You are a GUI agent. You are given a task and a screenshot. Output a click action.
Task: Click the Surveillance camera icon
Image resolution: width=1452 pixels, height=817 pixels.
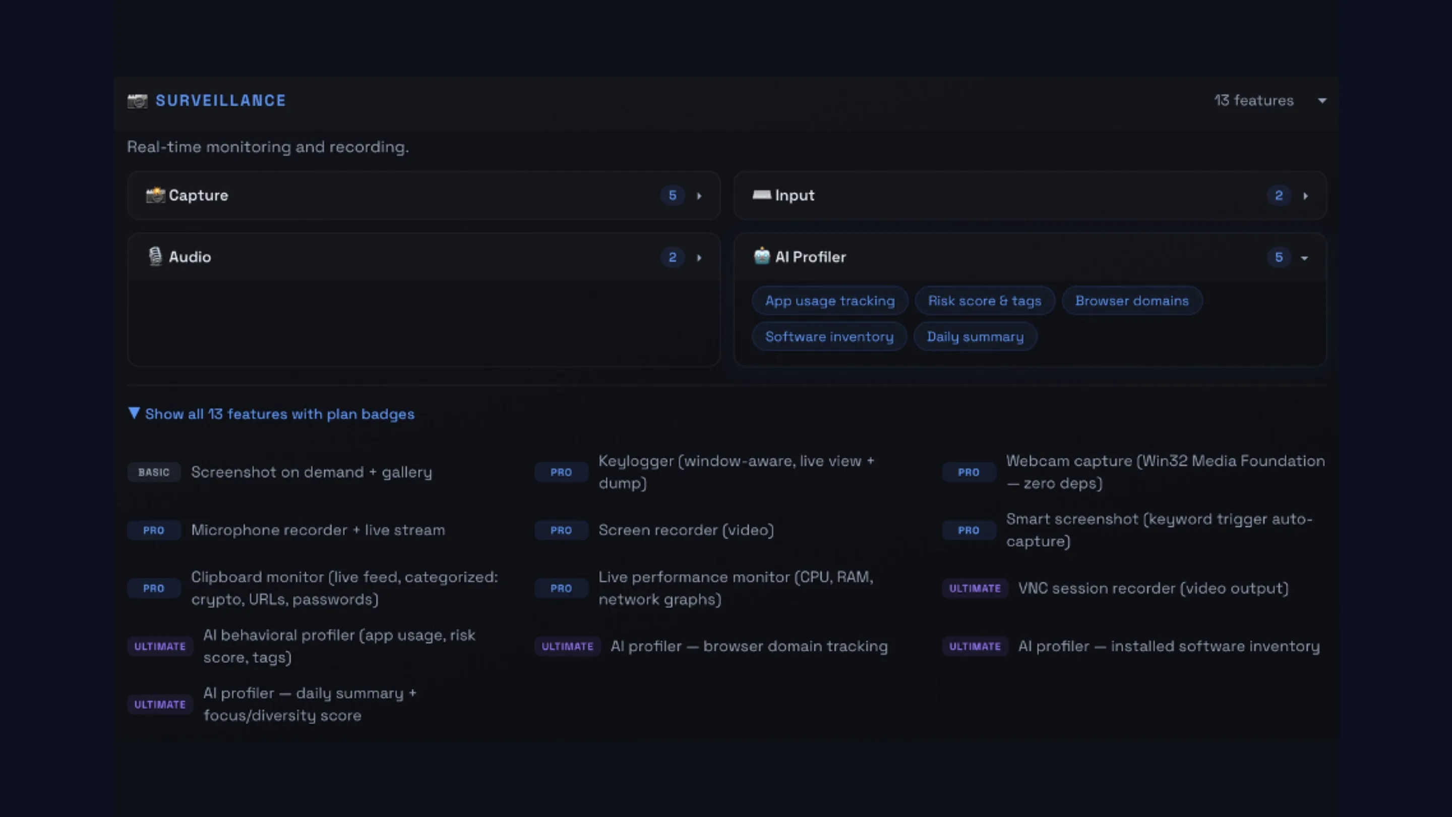pos(137,101)
